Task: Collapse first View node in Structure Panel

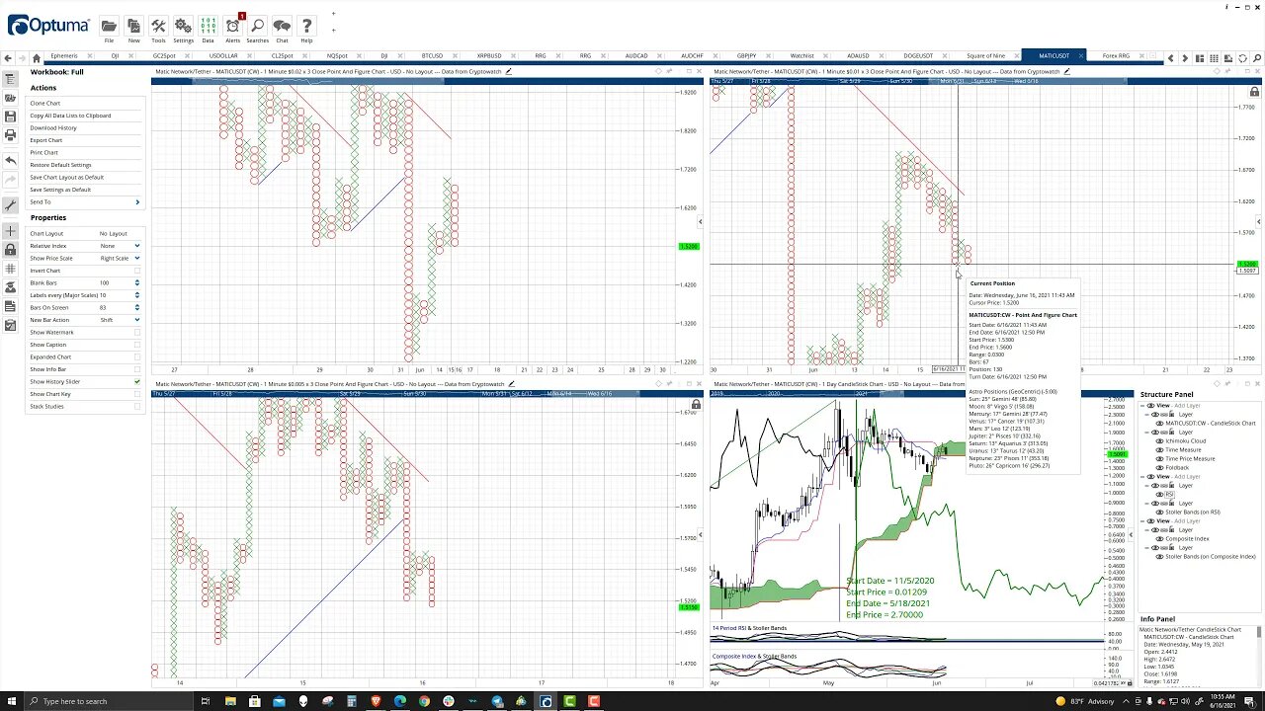Action: point(1144,405)
